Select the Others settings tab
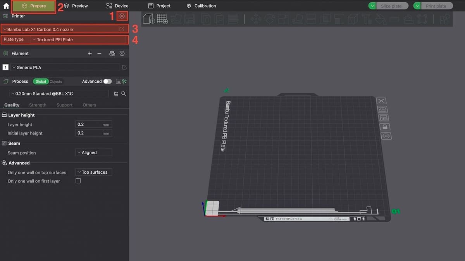 click(89, 105)
